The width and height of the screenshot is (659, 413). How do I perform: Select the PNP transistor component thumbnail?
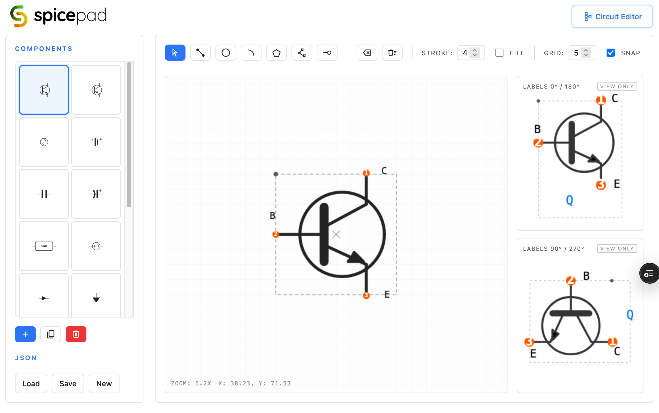[96, 90]
